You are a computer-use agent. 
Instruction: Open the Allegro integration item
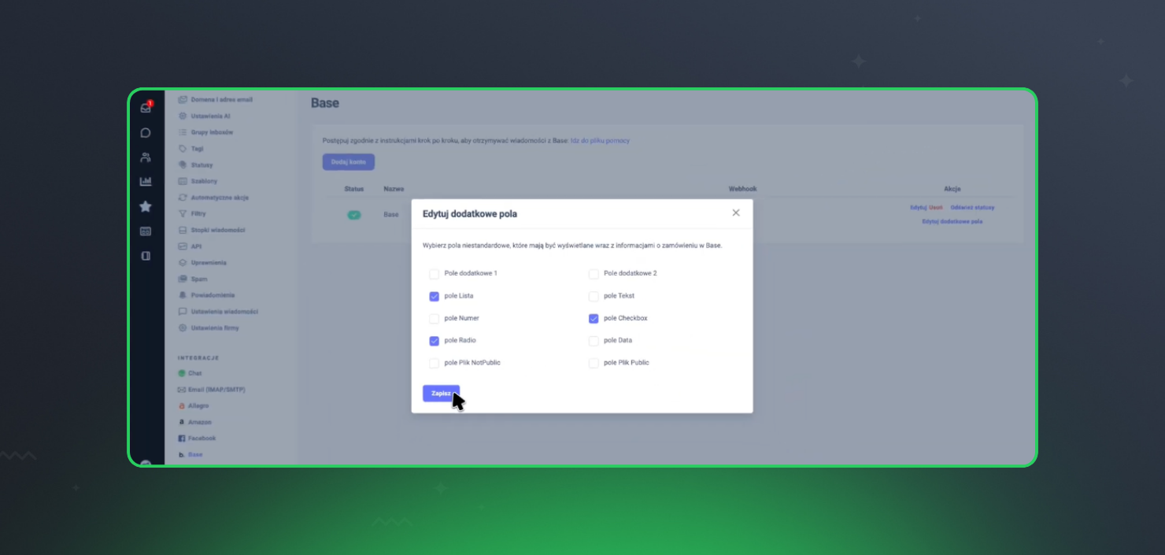pyautogui.click(x=198, y=406)
